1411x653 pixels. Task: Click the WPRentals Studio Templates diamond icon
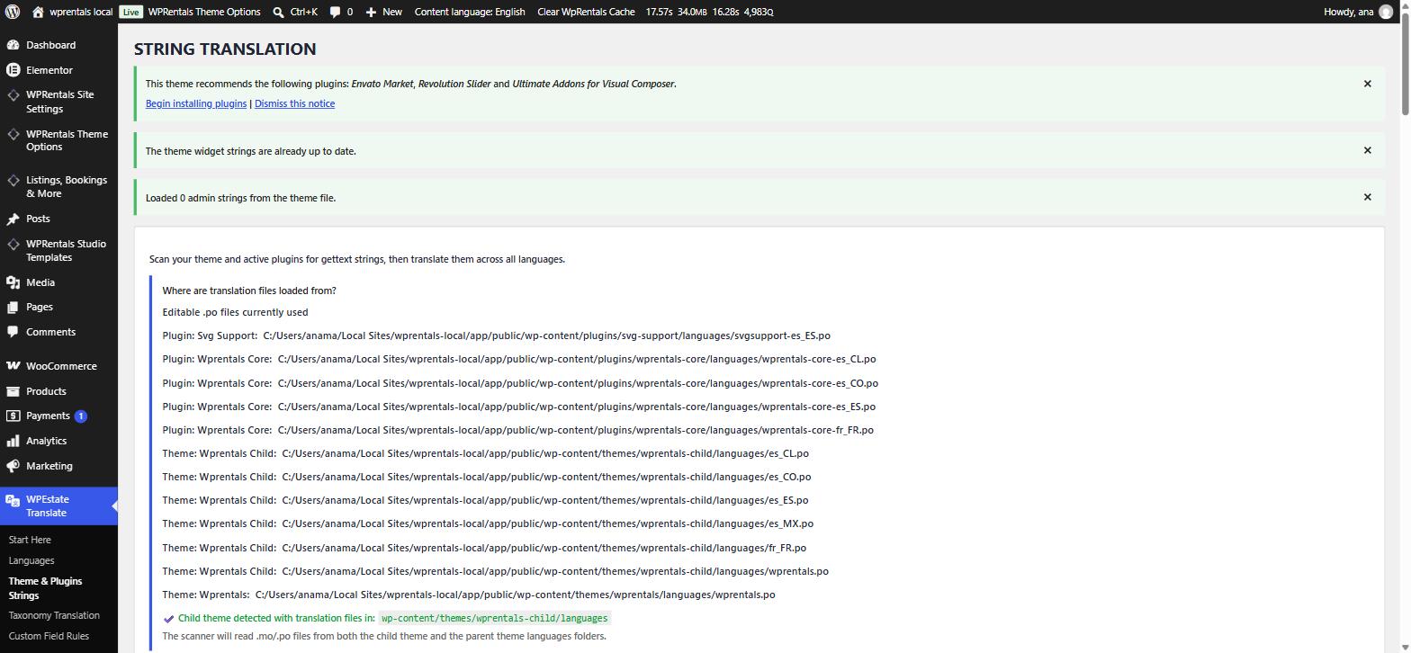tap(13, 244)
